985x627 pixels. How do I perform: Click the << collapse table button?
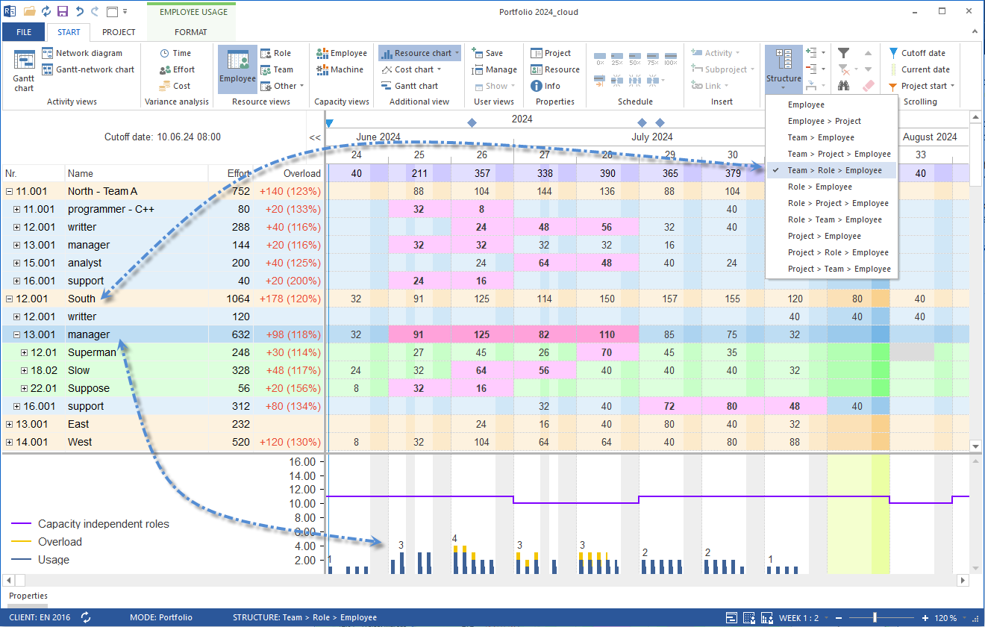[315, 137]
